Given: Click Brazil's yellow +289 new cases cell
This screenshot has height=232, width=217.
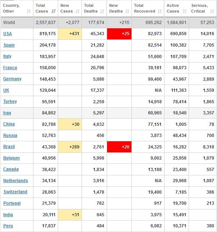Looking at the screenshot, I should (70, 147).
